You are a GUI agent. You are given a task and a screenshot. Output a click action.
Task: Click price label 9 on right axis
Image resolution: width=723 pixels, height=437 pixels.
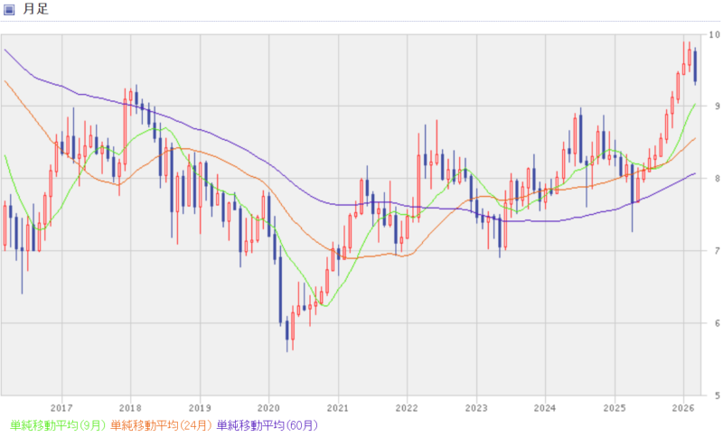pyautogui.click(x=717, y=106)
